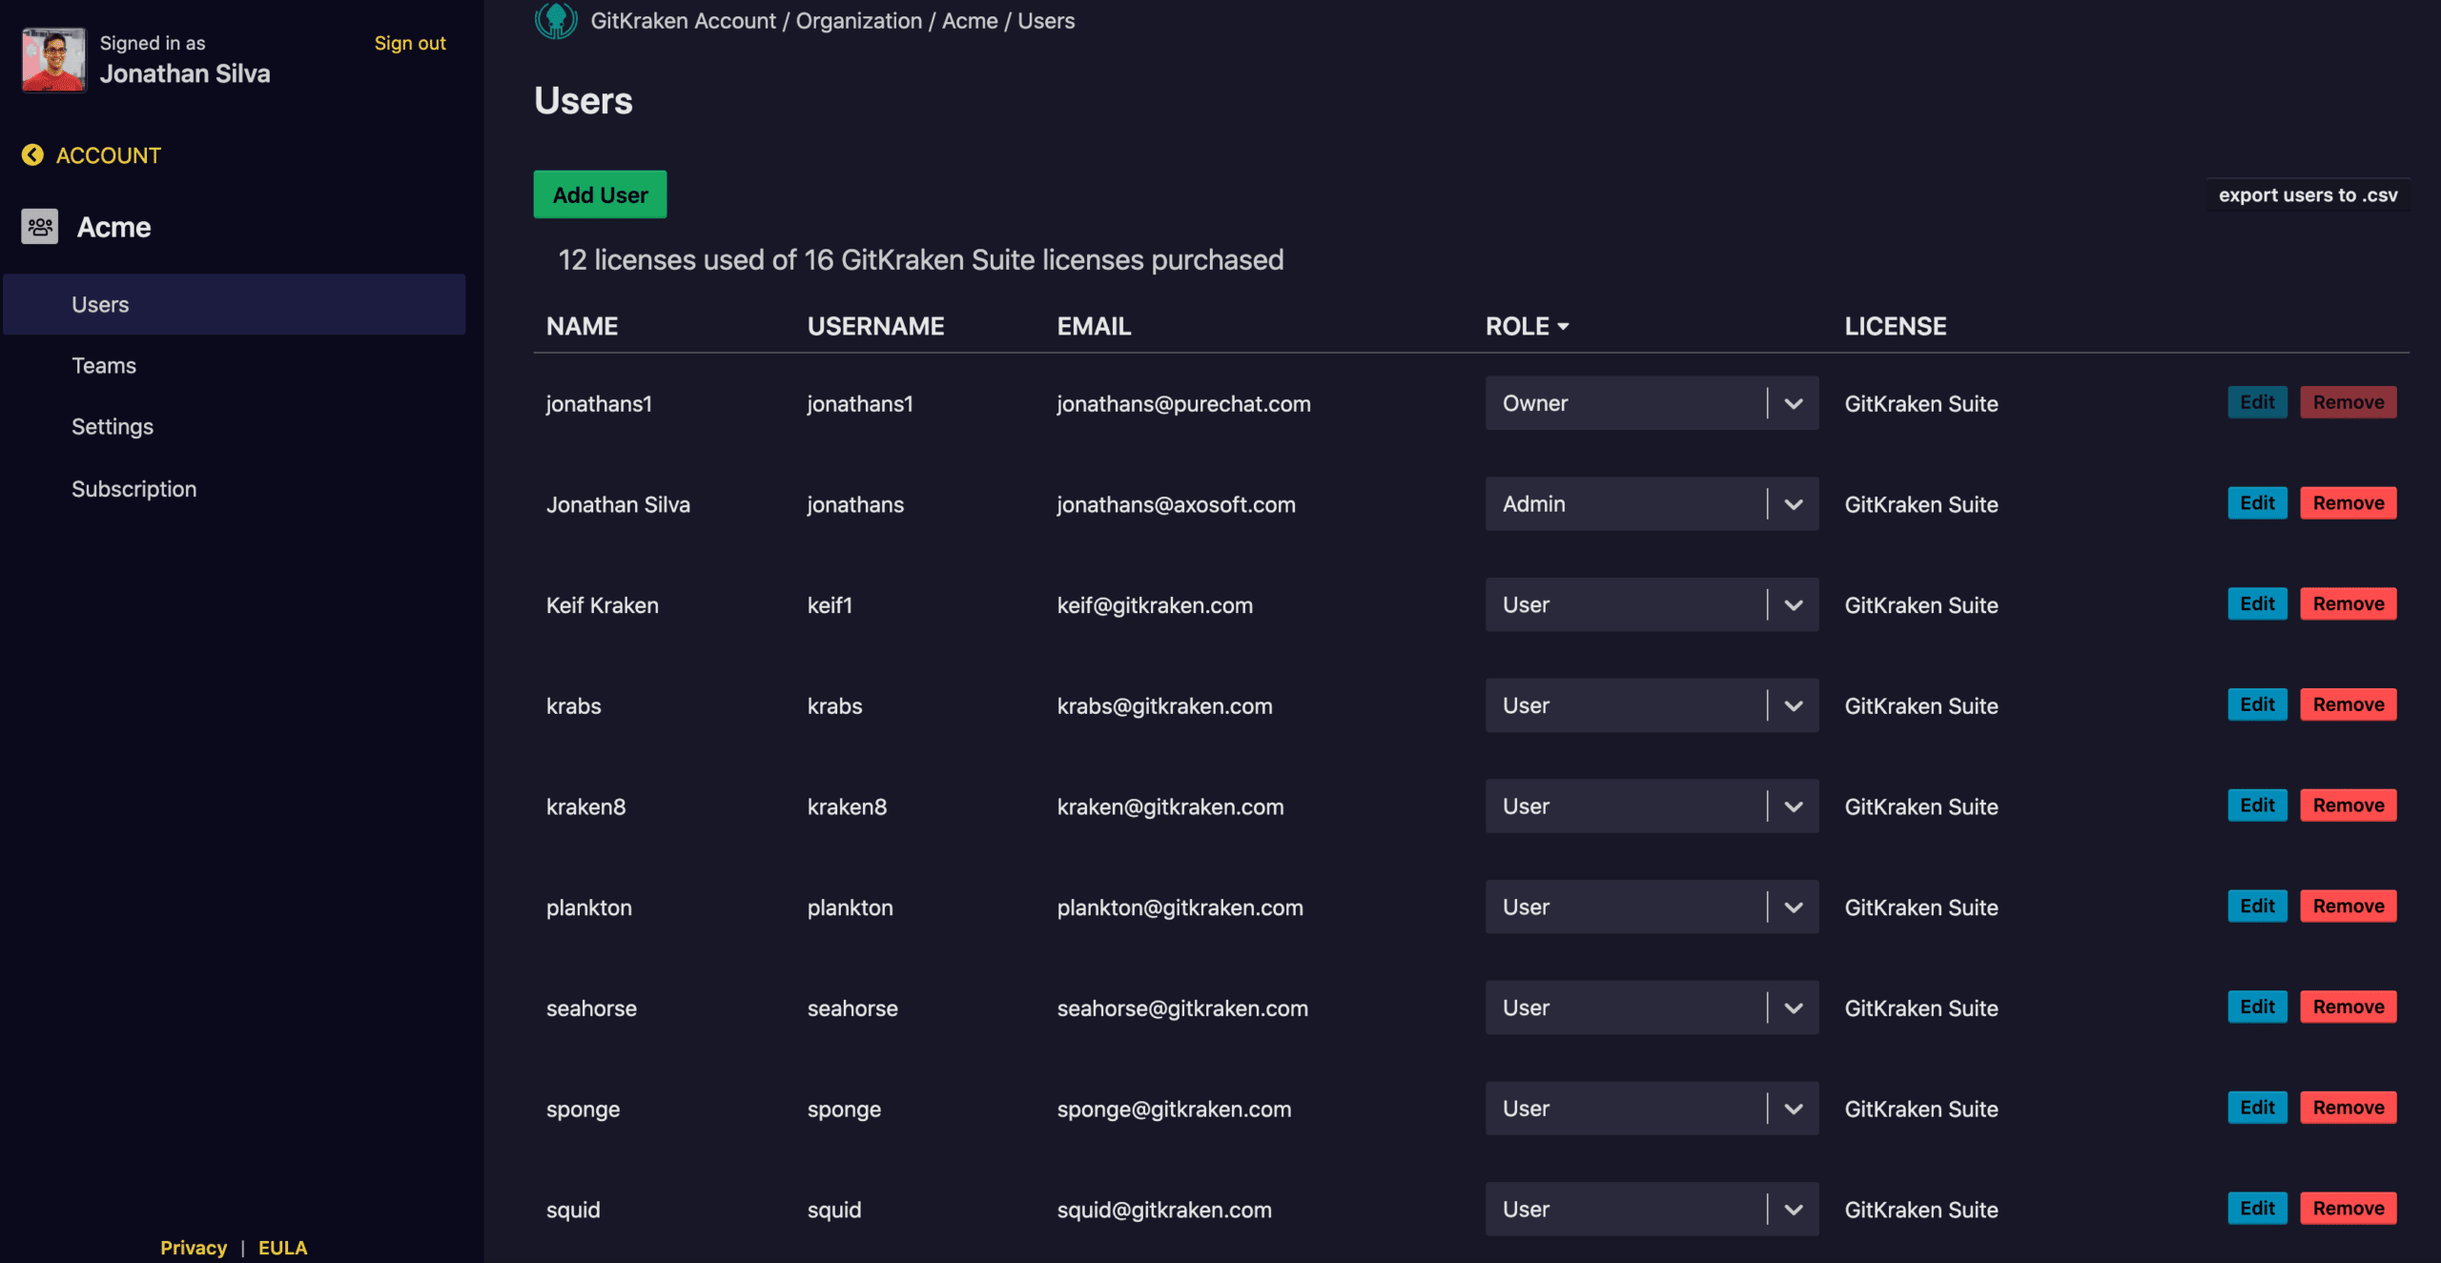Click the yellow back arrow beside ACCOUNT
2441x1263 pixels.
tap(32, 155)
